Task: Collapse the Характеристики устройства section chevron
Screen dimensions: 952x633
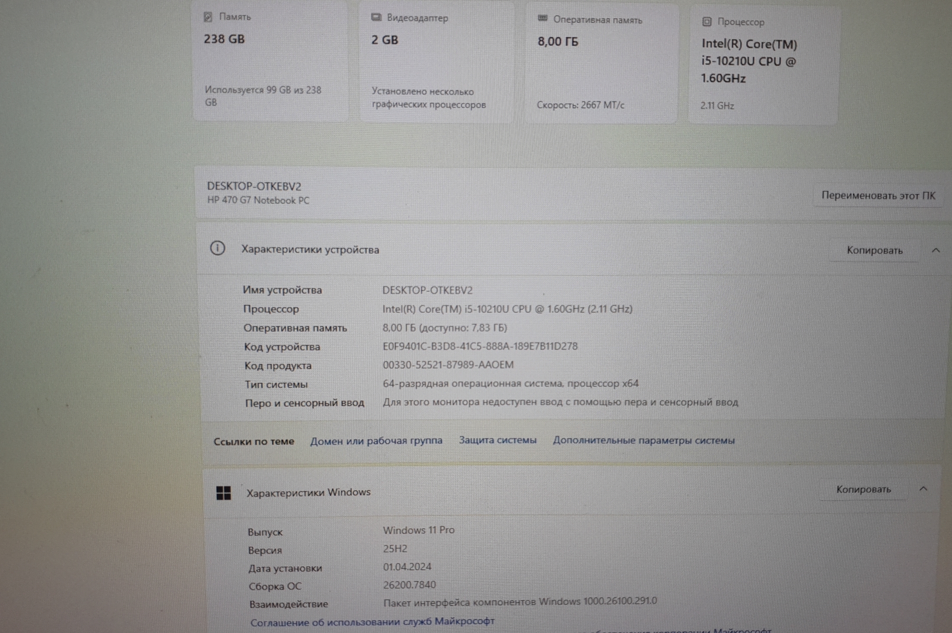Action: coord(936,250)
